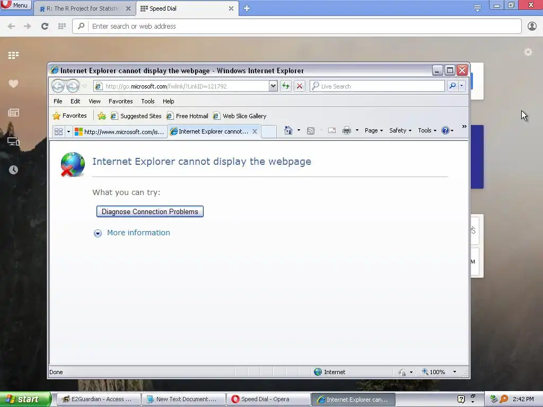This screenshot has height=407, width=543.
Task: Click the Read Mail icon in IE
Action: tap(332, 130)
